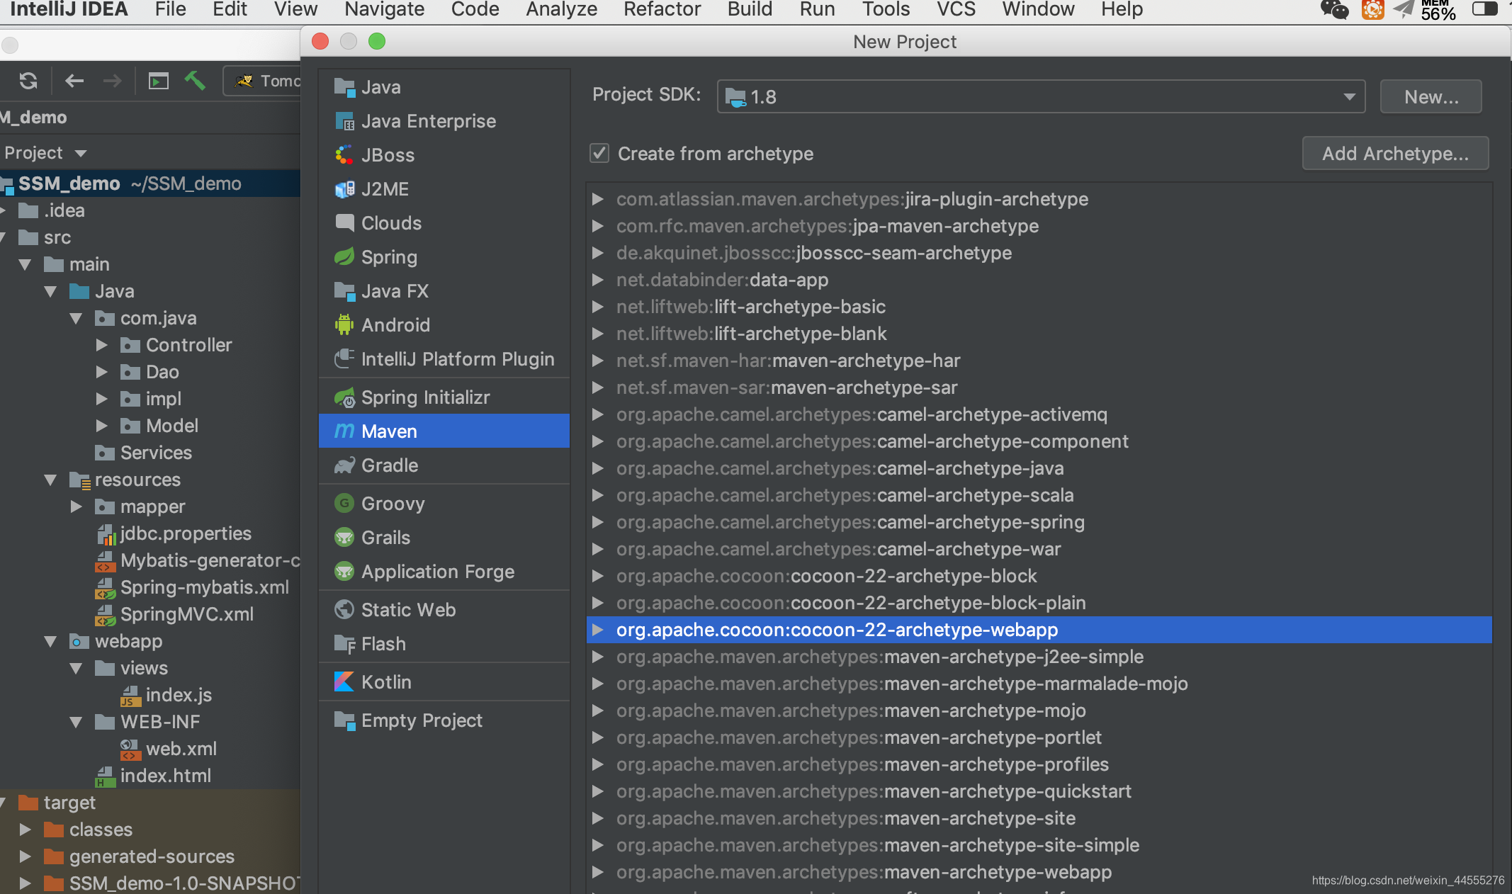1512x894 pixels.
Task: Select the Flash project icon
Action: pos(344,644)
